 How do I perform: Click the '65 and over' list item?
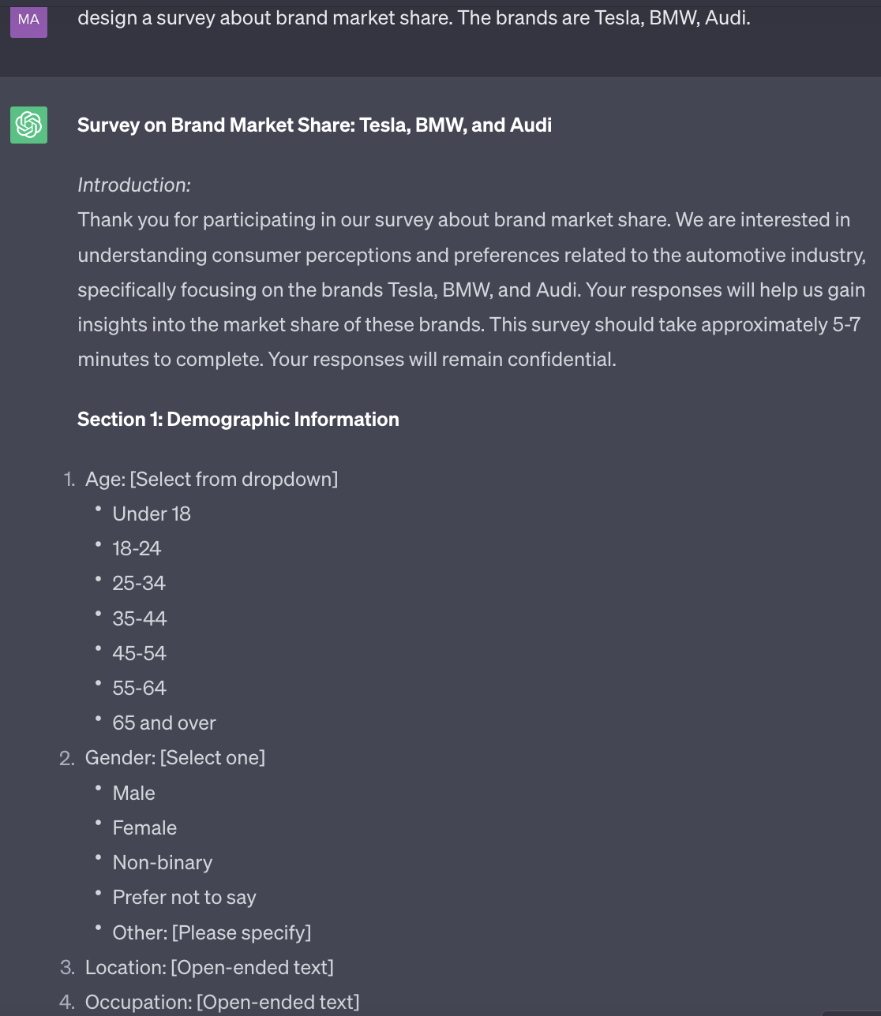164,723
